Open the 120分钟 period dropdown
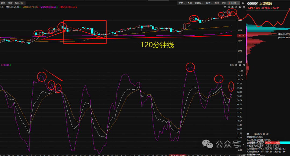 click(20, 3)
